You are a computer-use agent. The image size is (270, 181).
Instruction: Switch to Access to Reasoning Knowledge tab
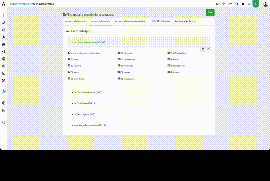point(130,21)
